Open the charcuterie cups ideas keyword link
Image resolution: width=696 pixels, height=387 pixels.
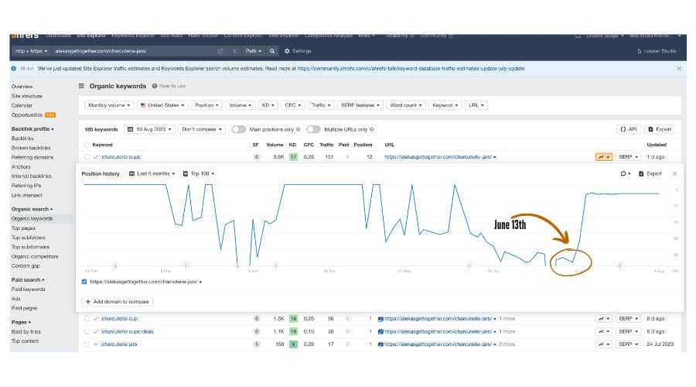(128, 331)
